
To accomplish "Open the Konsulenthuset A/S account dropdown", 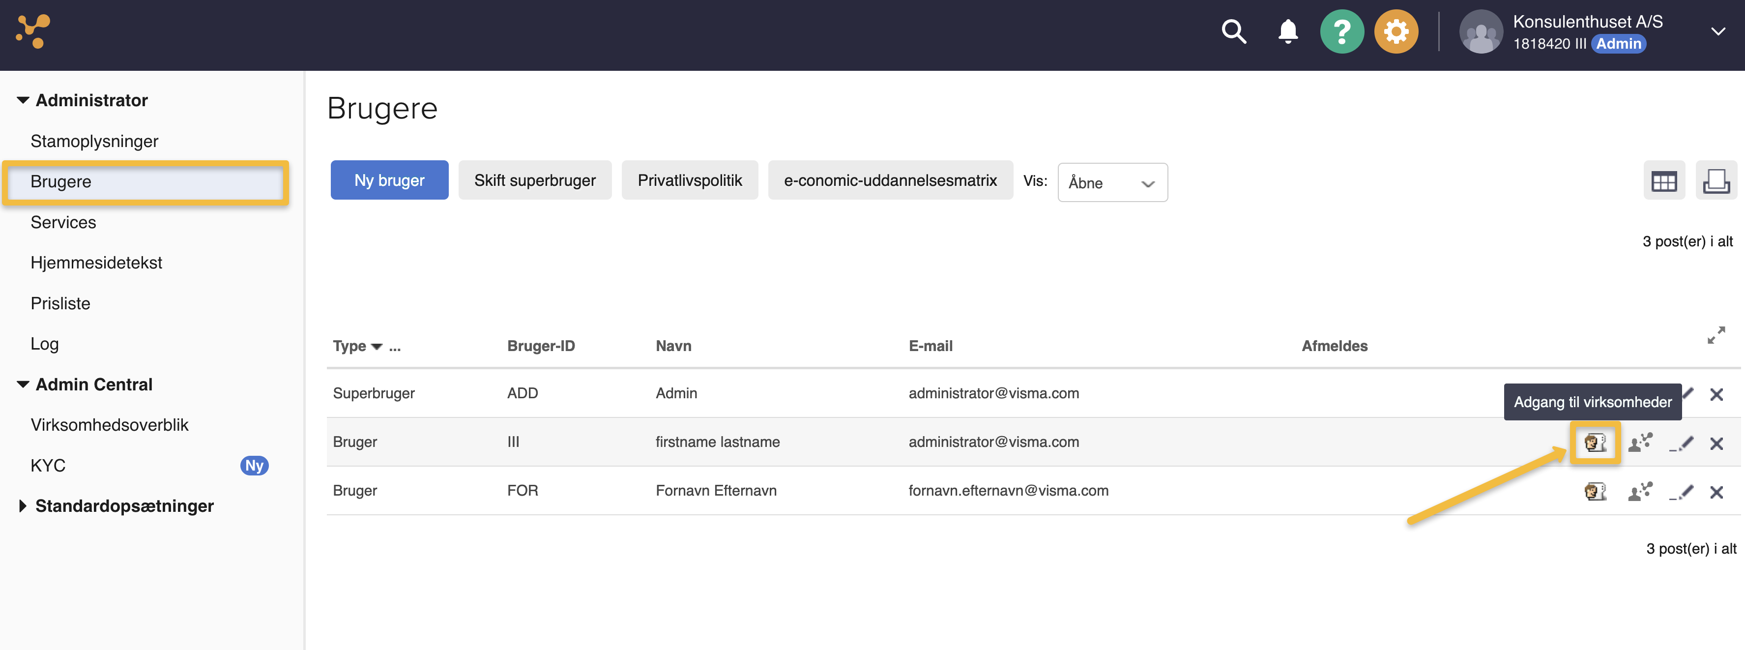I will (1718, 32).
